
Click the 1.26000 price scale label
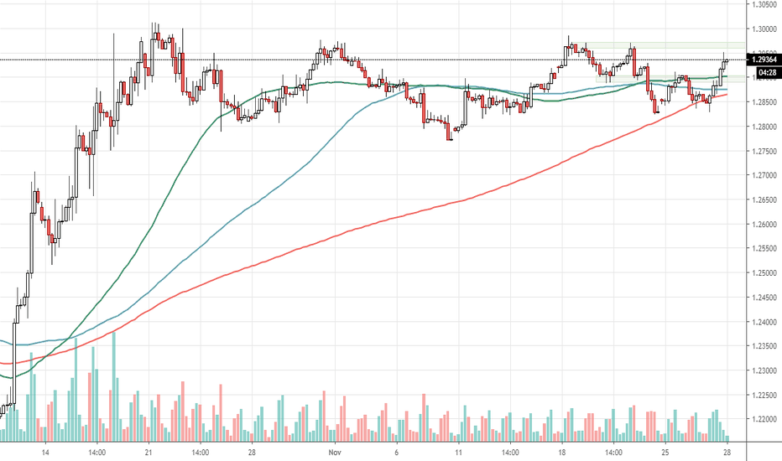pyautogui.click(x=764, y=225)
